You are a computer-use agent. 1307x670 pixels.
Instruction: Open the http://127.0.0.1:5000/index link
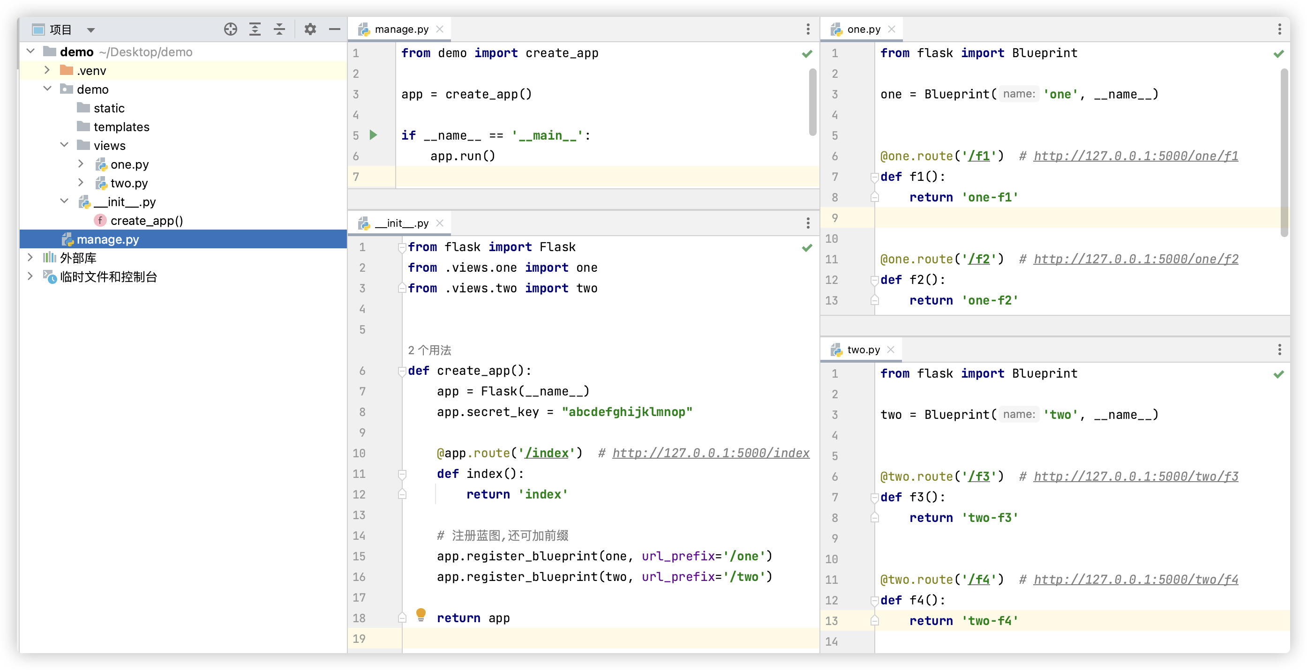click(x=710, y=453)
